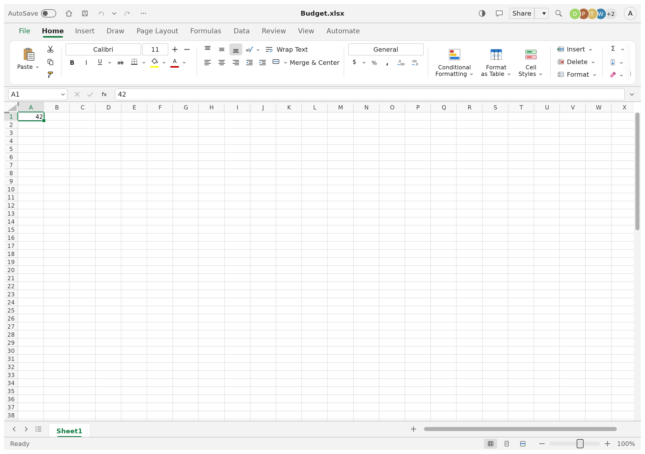
Task: Apply comma style format
Action: tap(388, 63)
